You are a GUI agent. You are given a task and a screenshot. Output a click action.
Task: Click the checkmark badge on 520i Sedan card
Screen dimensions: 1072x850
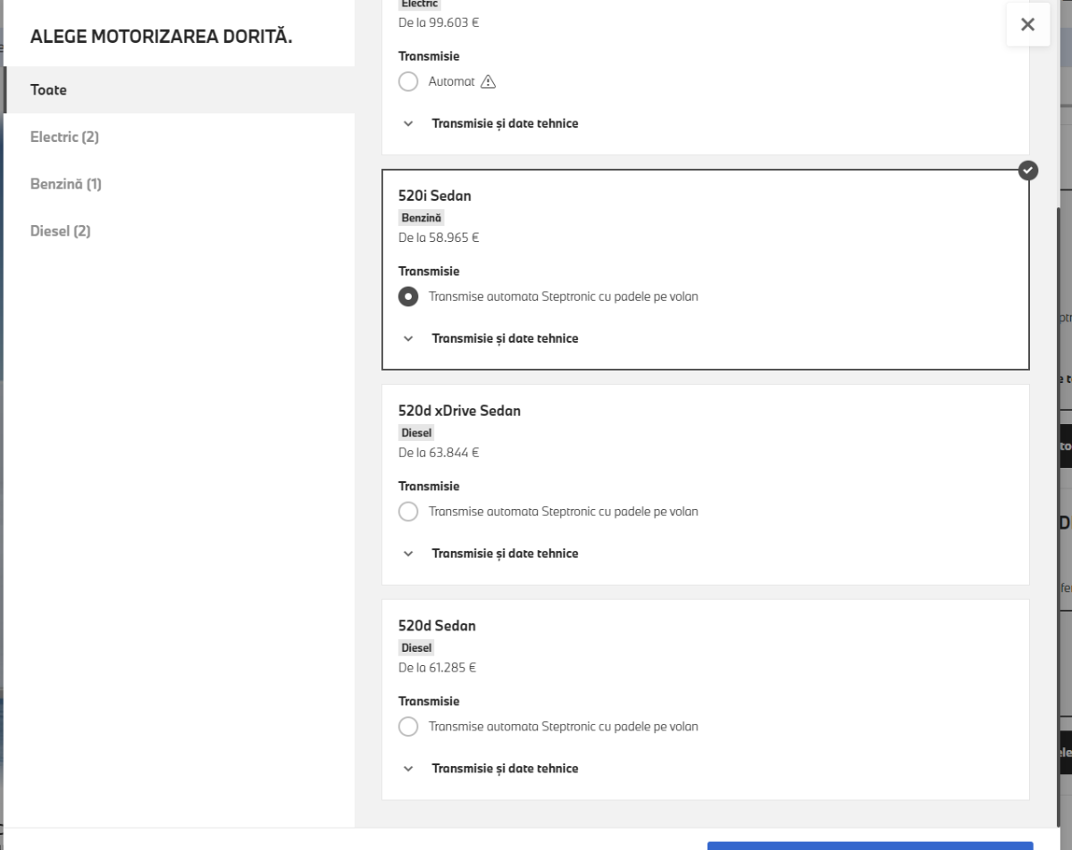1028,171
